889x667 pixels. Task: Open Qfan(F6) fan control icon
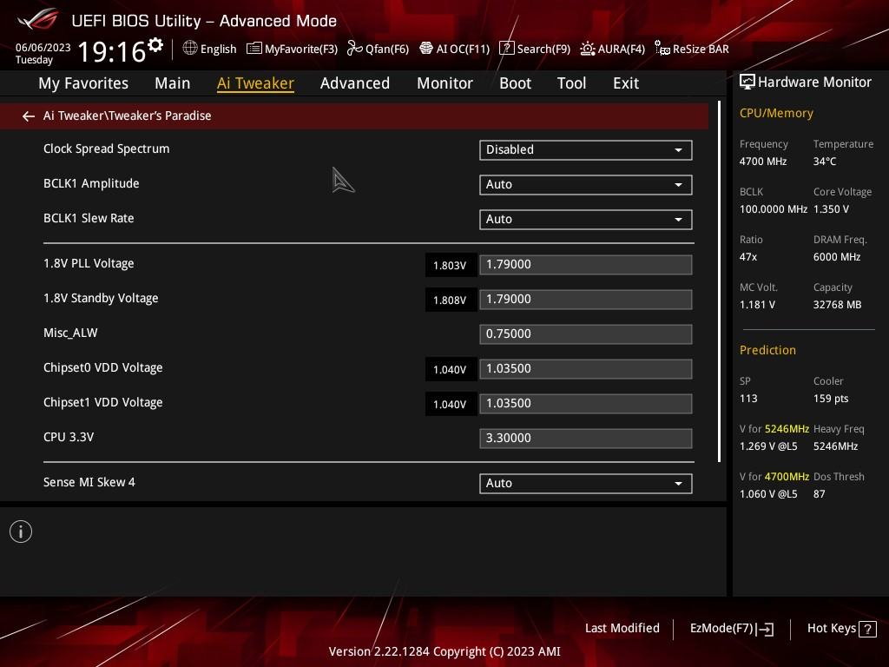coord(354,49)
